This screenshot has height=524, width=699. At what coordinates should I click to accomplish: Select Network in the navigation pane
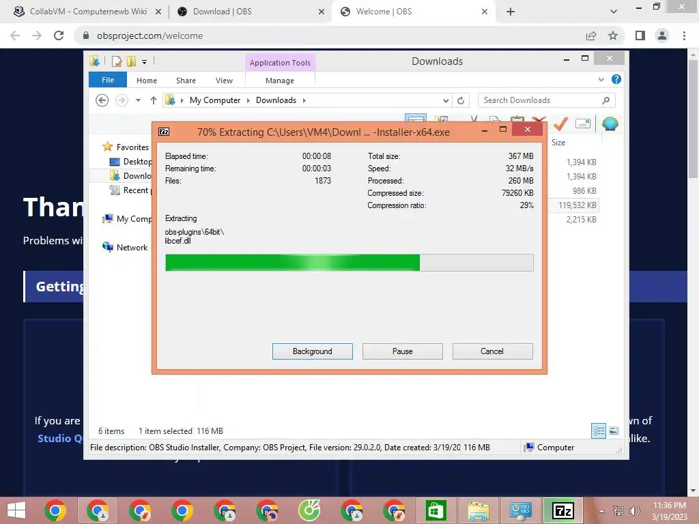coord(125,247)
